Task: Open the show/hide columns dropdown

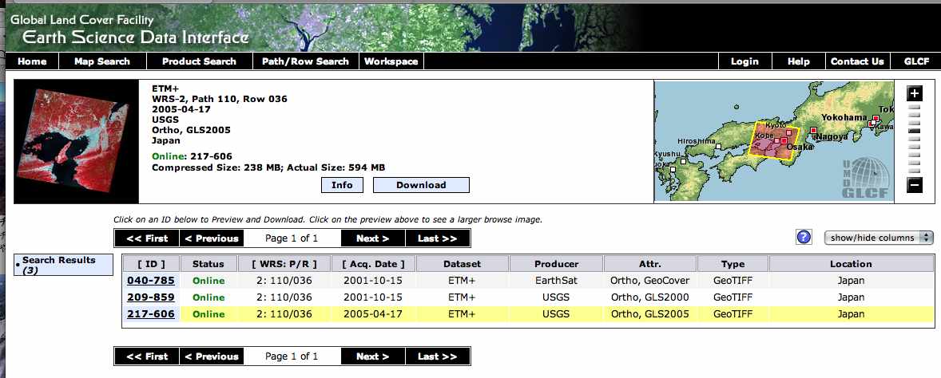Action: coord(879,238)
